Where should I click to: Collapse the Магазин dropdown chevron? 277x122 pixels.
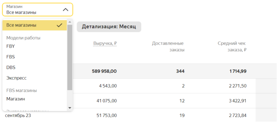coord(66,10)
